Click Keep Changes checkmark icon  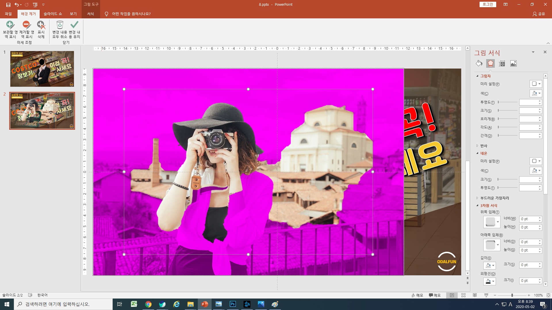74,25
